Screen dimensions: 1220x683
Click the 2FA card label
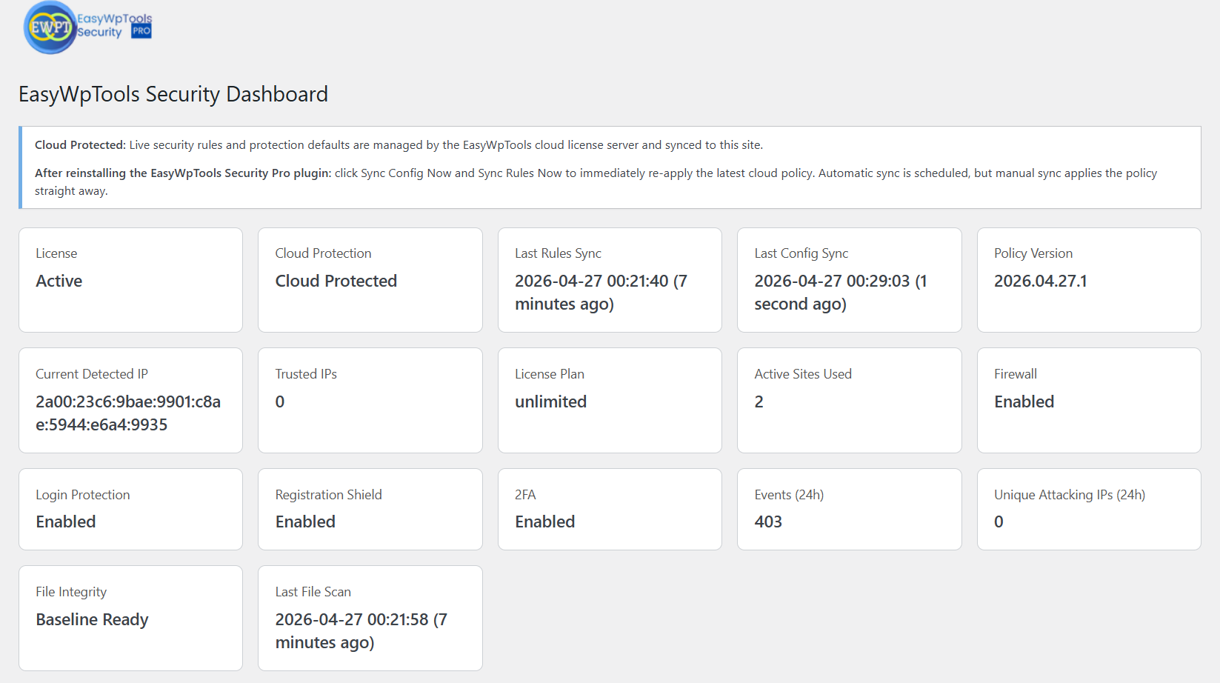pos(525,495)
